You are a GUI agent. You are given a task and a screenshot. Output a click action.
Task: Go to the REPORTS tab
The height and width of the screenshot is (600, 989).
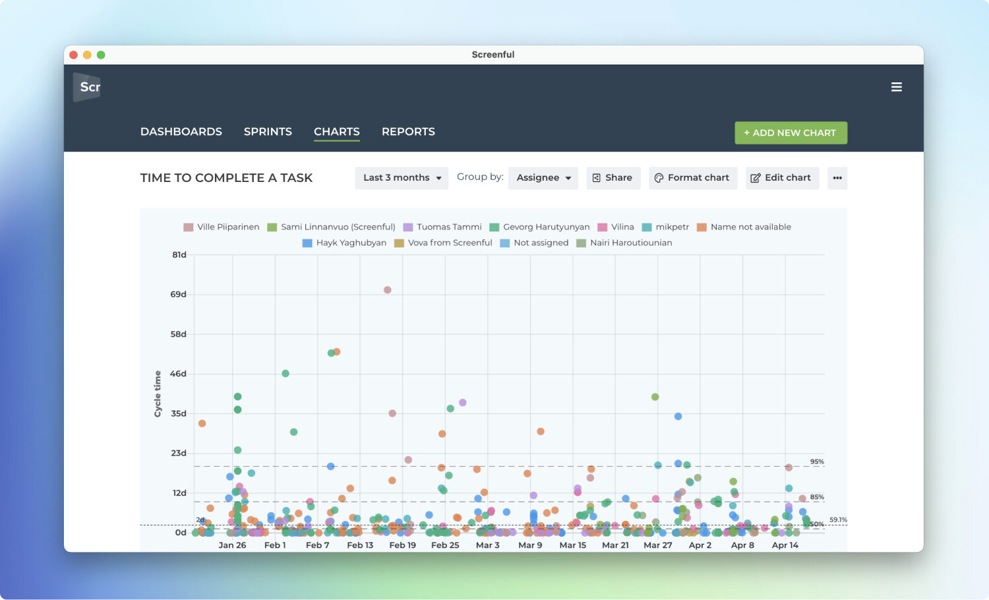(408, 131)
